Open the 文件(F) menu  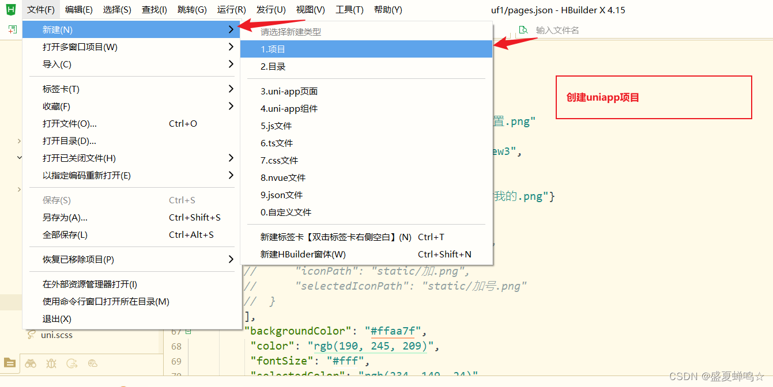click(41, 10)
